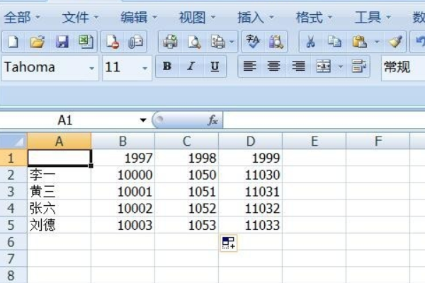
Task: Open Print Preview magnifier icon
Action: [194, 42]
